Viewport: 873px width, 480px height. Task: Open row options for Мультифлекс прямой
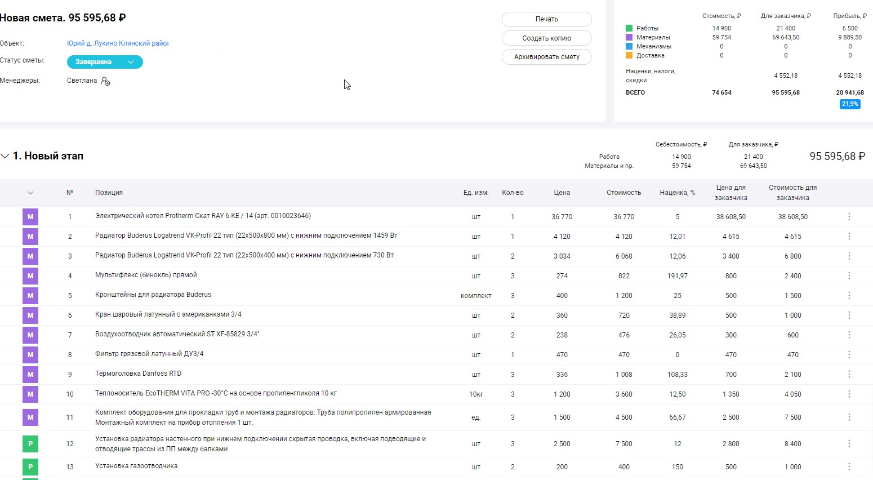849,275
